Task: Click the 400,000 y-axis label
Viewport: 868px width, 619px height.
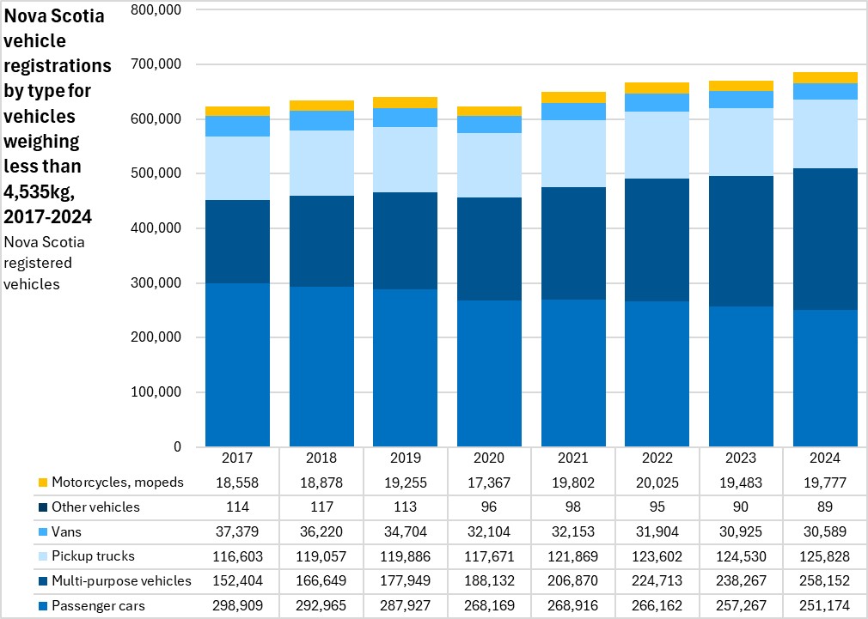Action: pyautogui.click(x=157, y=228)
